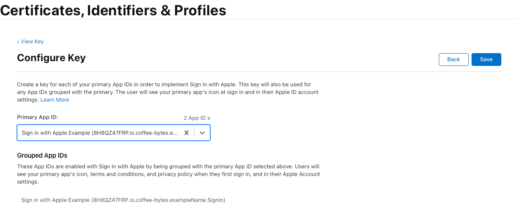The width and height of the screenshot is (520, 224).
Task: Click the Configure Key heading
Action: 51,58
